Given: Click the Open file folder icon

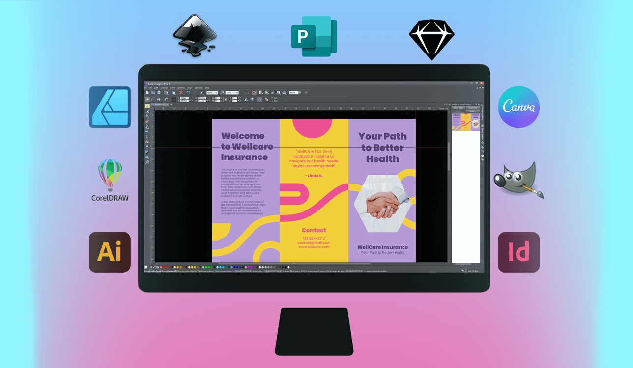Looking at the screenshot, I should (x=153, y=93).
